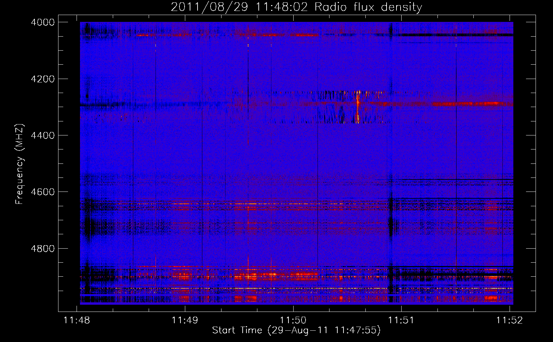This screenshot has height=342, width=553.
Task: Click the plot title '2011/08/29 11:48:02 Radio flux density'
Action: click(x=296, y=7)
